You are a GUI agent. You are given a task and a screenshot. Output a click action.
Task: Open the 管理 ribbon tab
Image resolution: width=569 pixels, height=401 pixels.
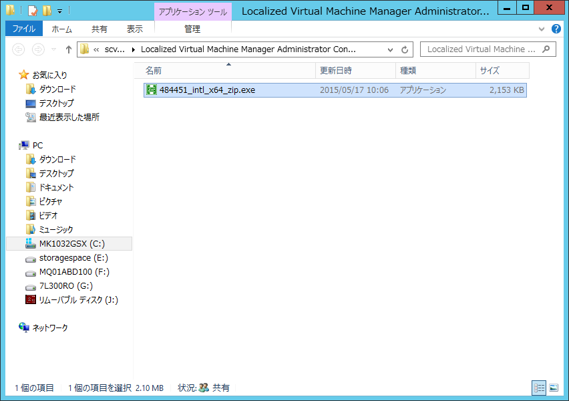point(192,29)
